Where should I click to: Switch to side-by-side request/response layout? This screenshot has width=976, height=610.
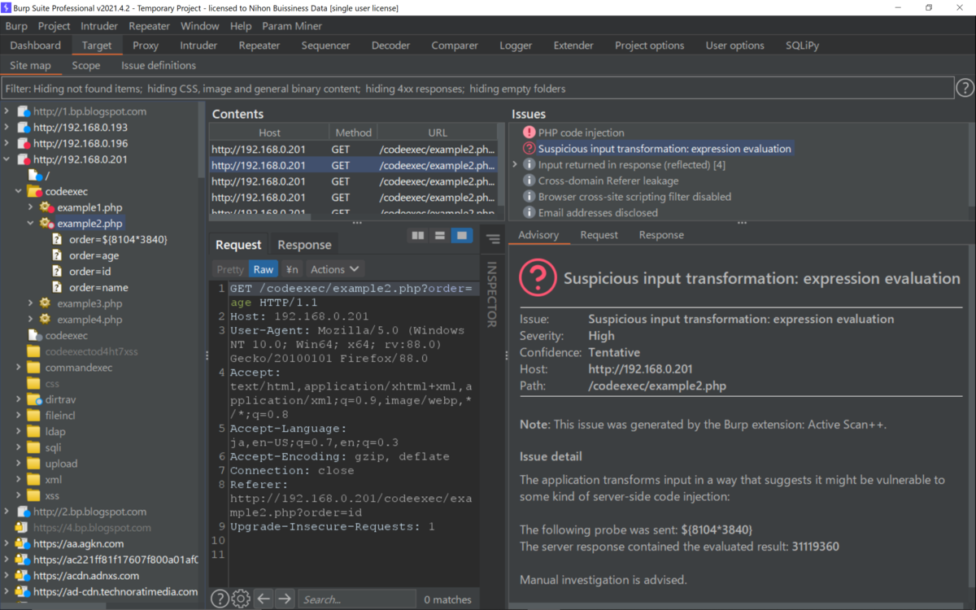click(x=418, y=236)
